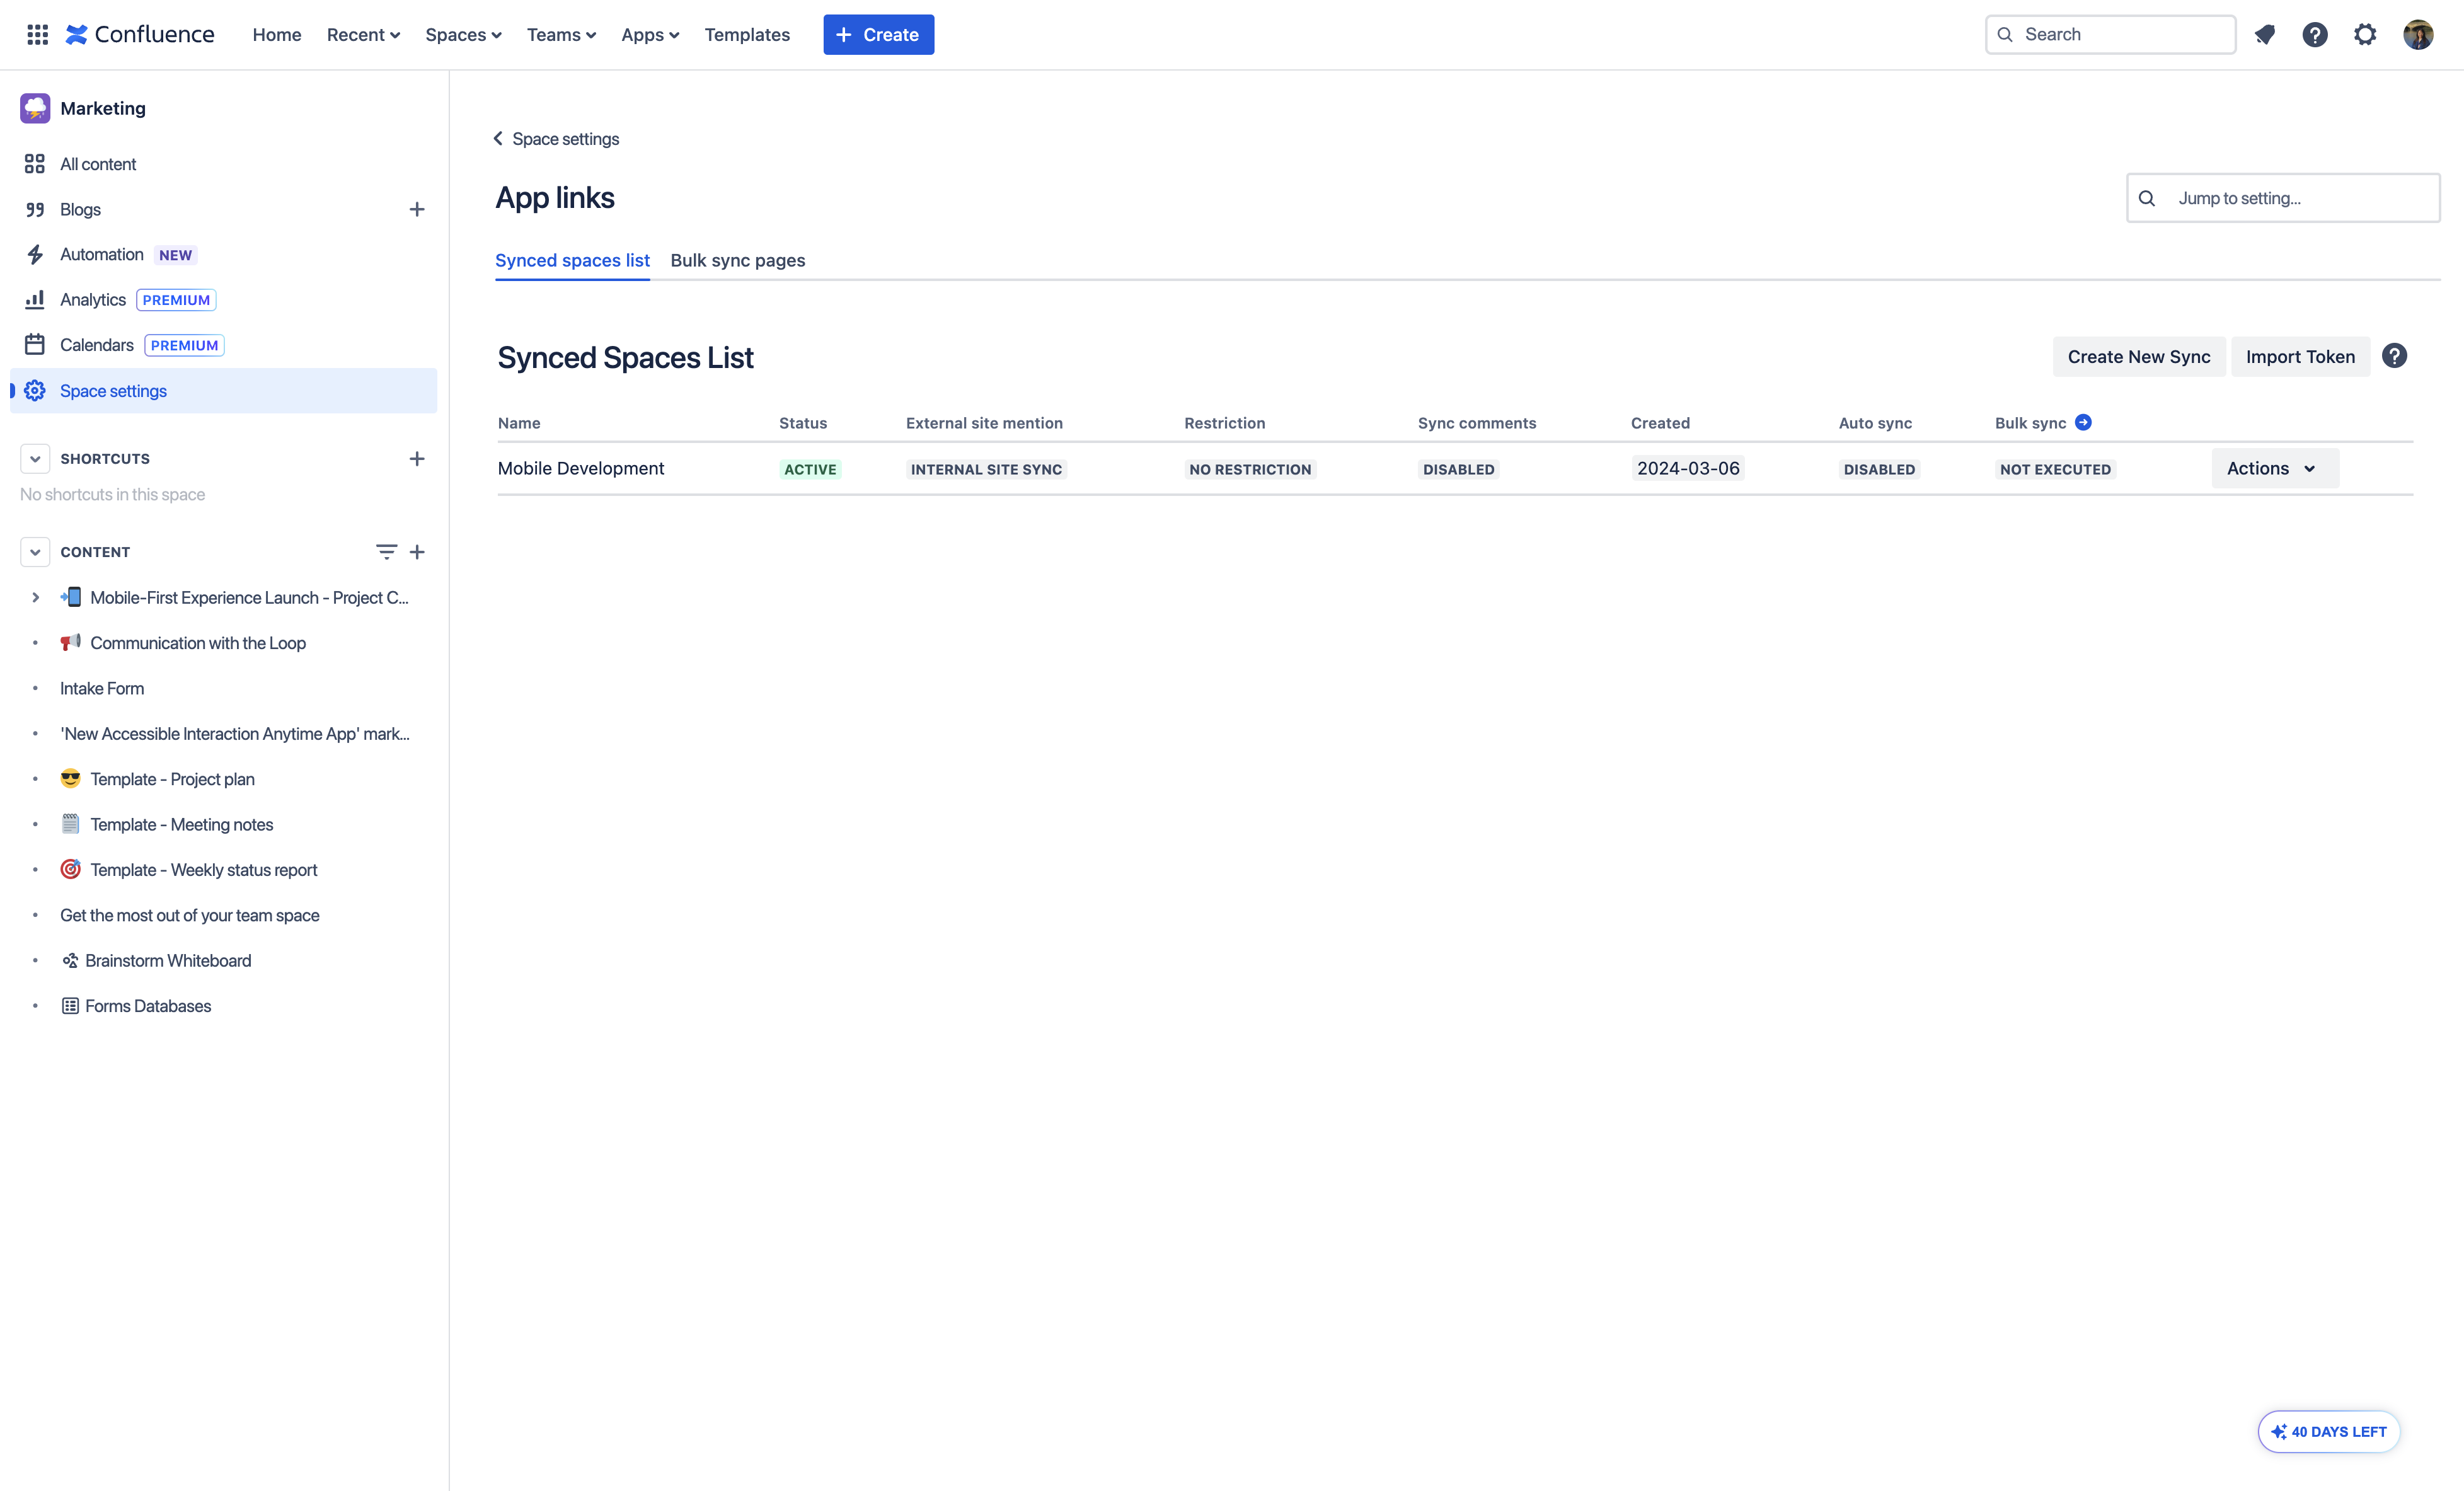The width and height of the screenshot is (2464, 1491).
Task: Expand the Apps navigation dropdown
Action: (x=650, y=33)
